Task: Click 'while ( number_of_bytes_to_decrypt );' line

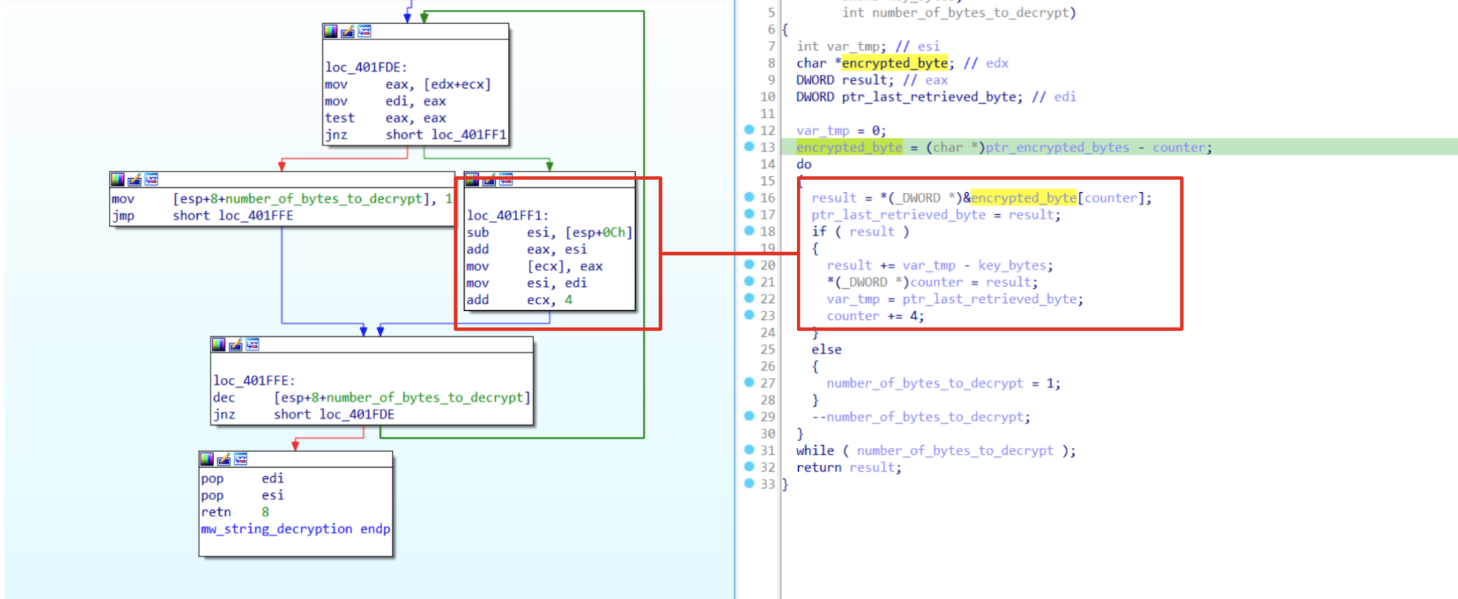Action: [936, 451]
